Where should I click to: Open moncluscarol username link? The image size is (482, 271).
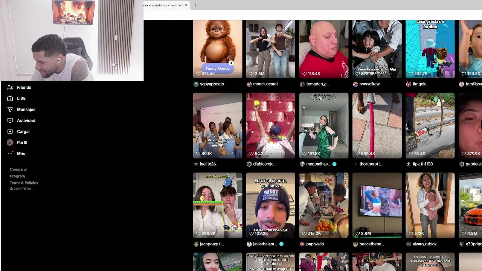tap(265, 84)
